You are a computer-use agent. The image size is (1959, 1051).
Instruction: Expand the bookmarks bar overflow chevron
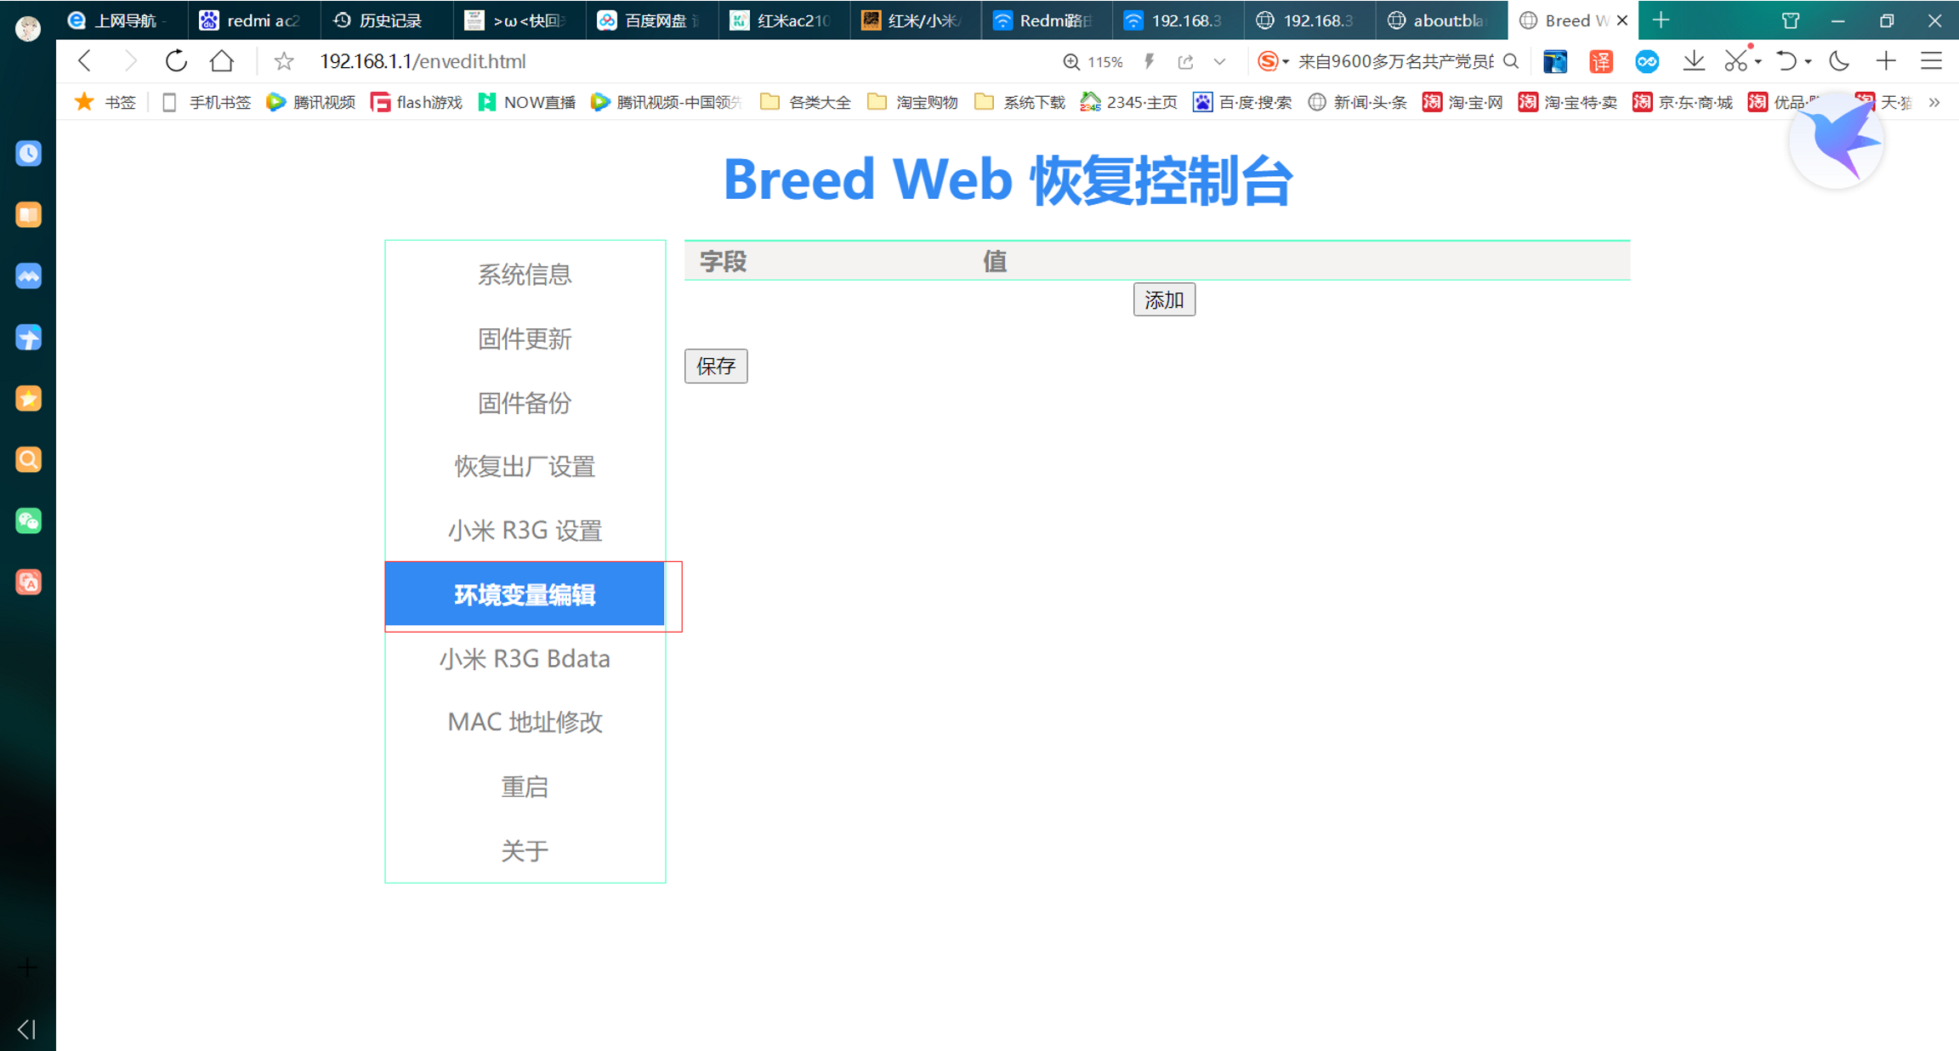(1934, 103)
